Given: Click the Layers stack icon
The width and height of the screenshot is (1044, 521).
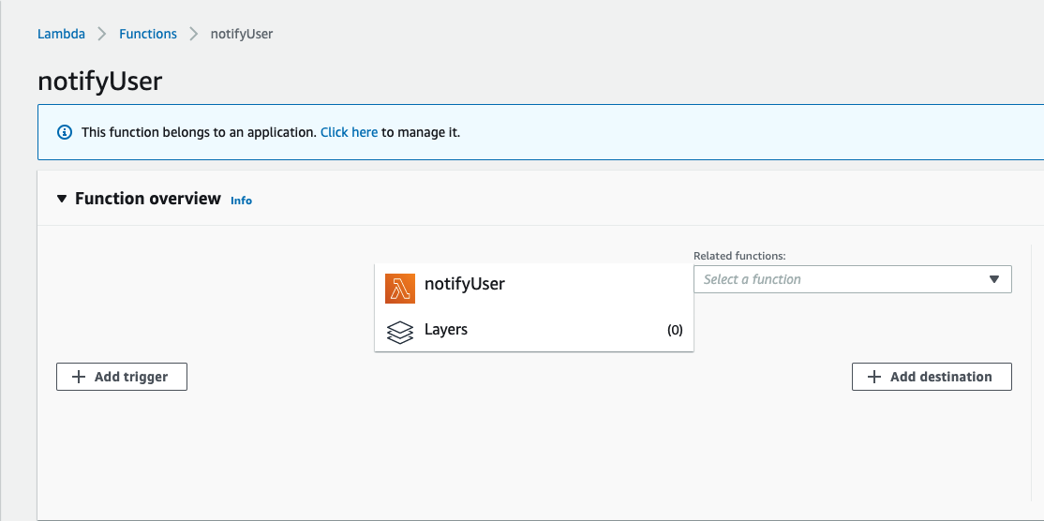Looking at the screenshot, I should pyautogui.click(x=399, y=332).
